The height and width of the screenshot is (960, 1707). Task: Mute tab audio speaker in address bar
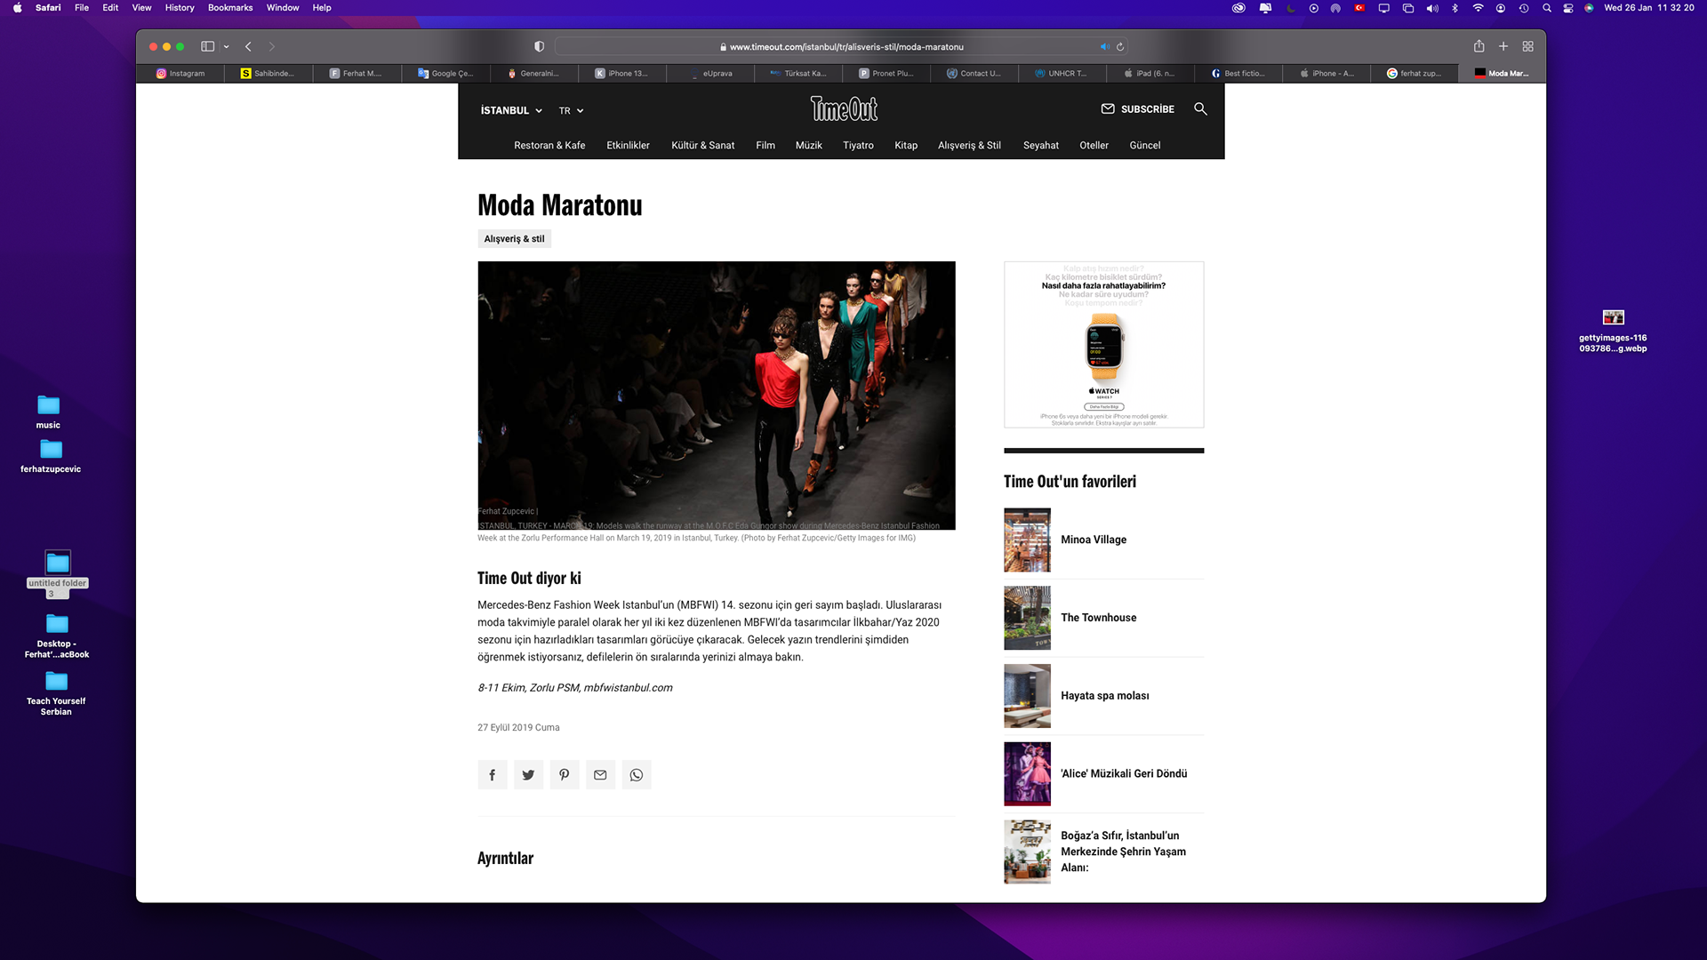click(1104, 47)
